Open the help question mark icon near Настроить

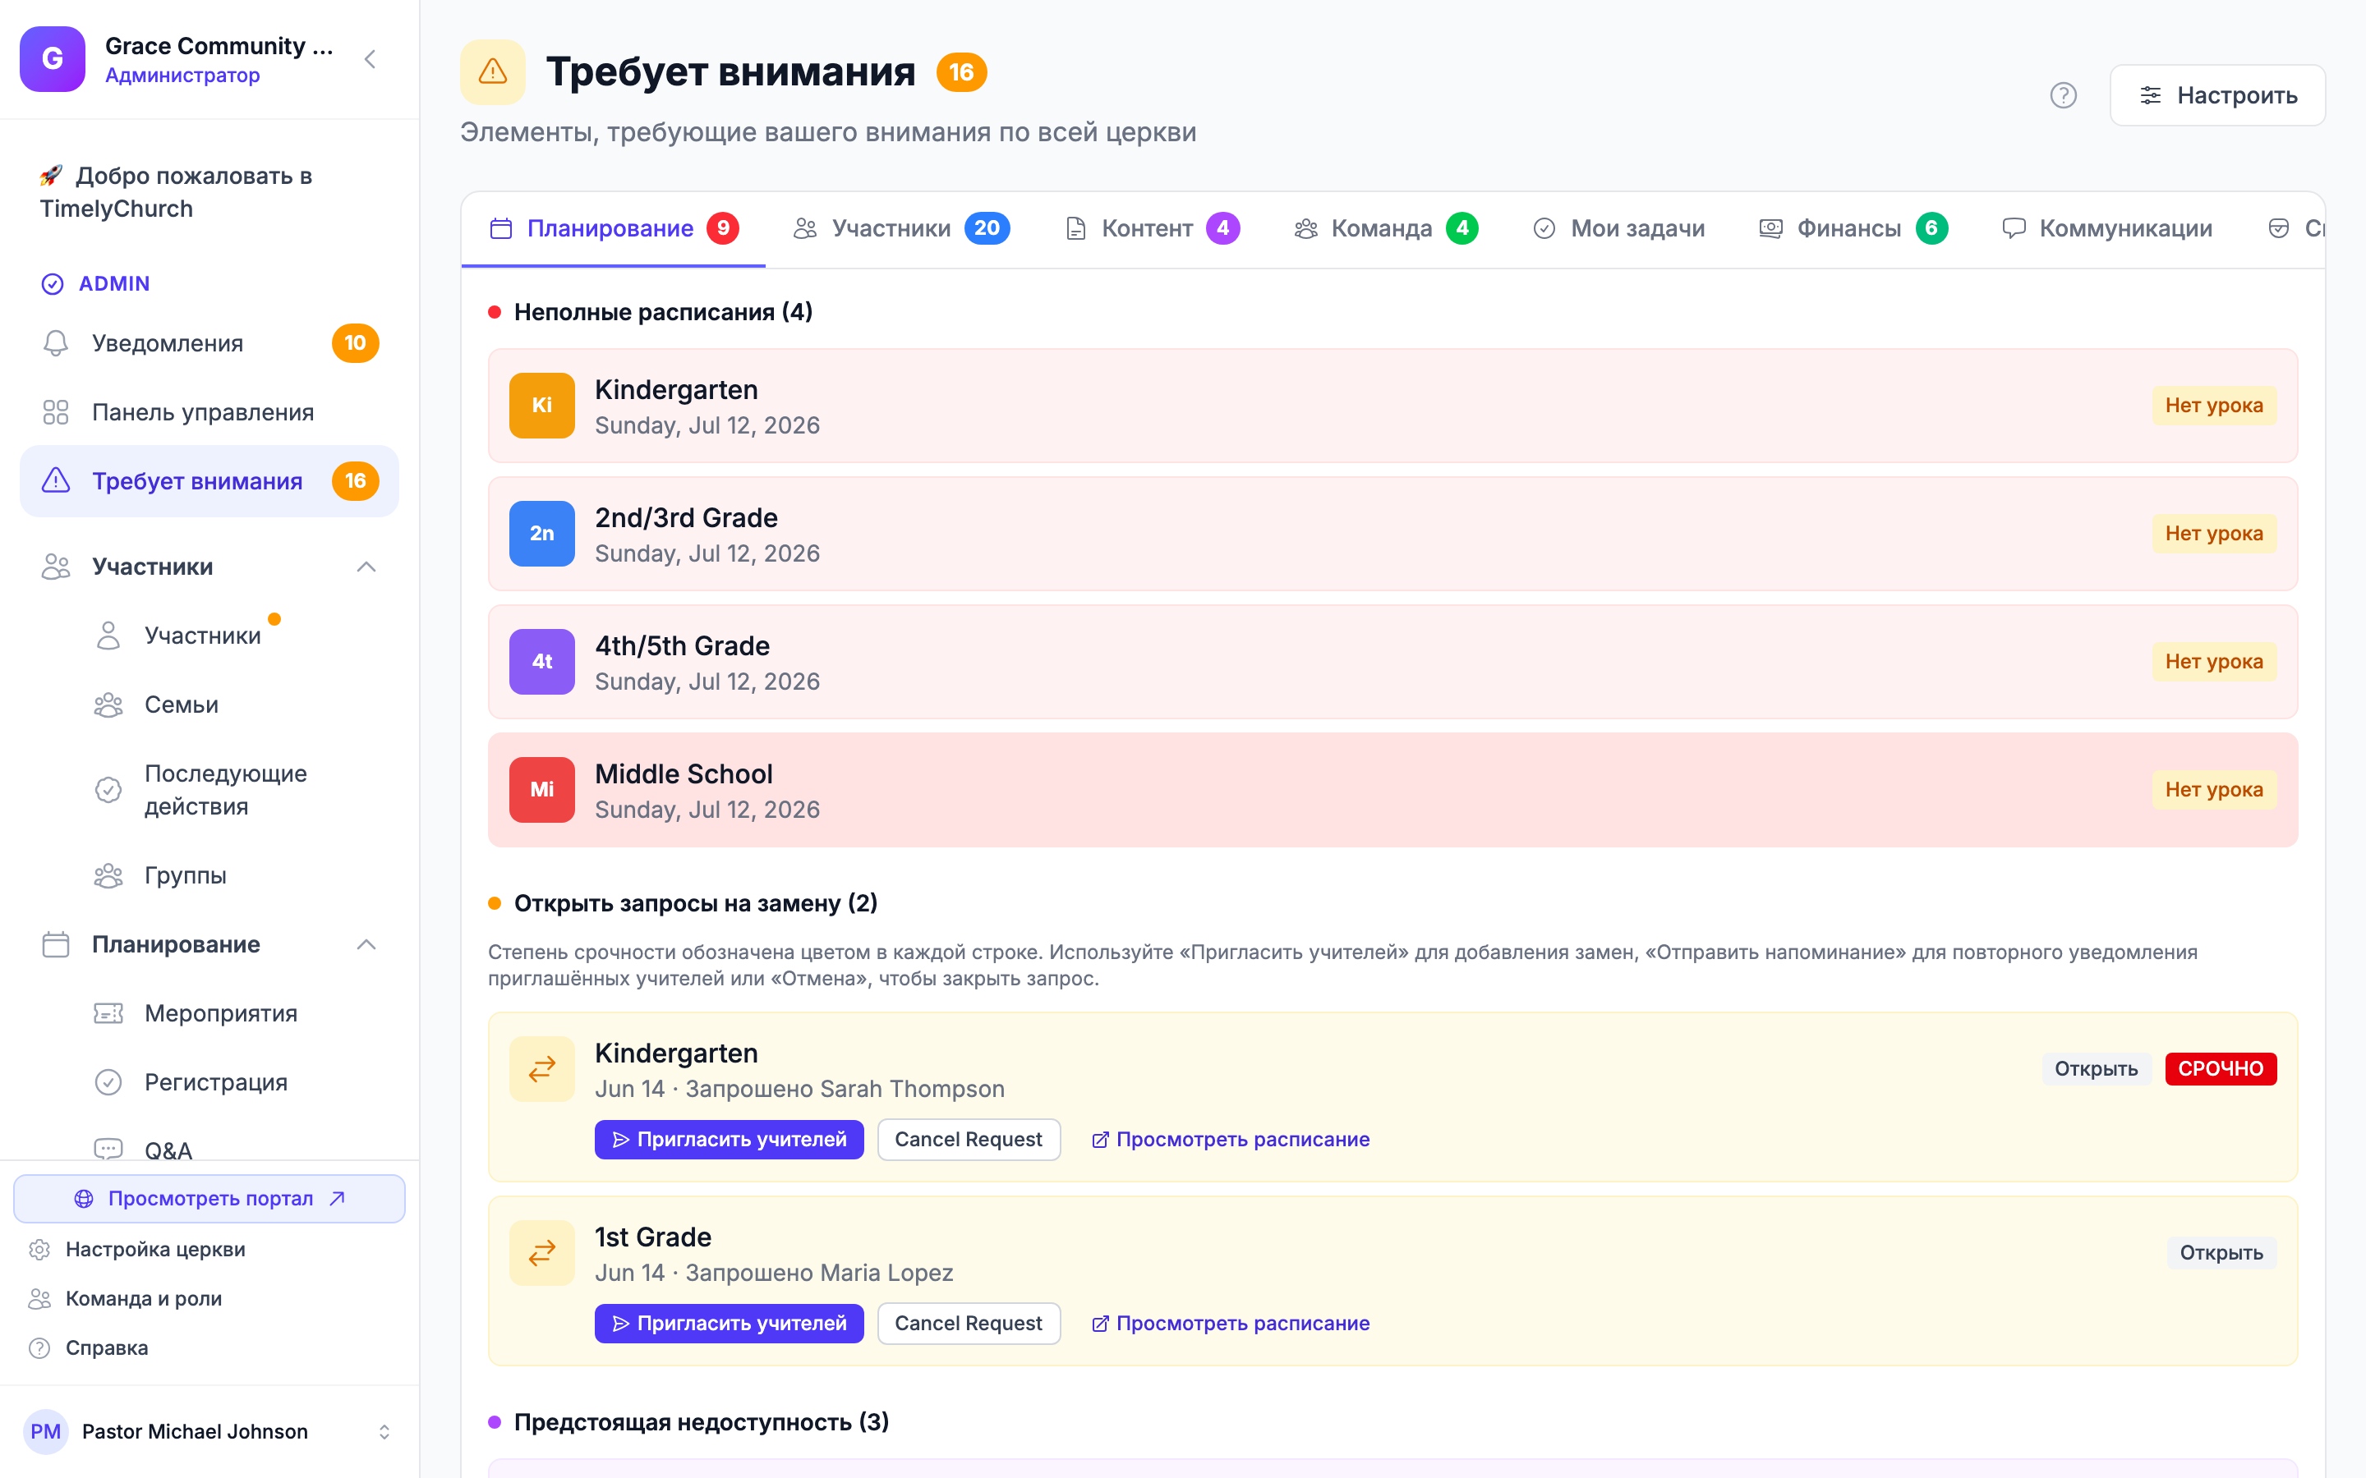[x=2063, y=94]
